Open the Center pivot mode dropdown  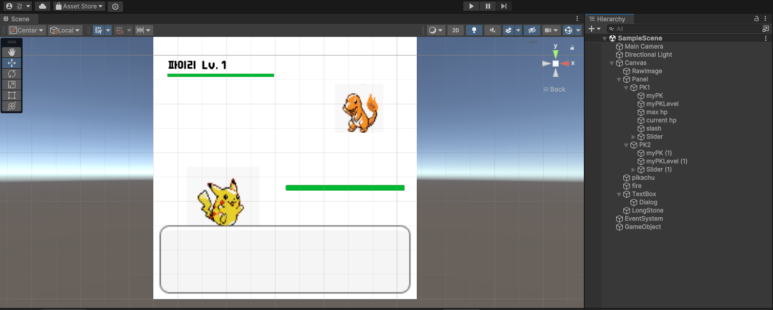click(27, 30)
